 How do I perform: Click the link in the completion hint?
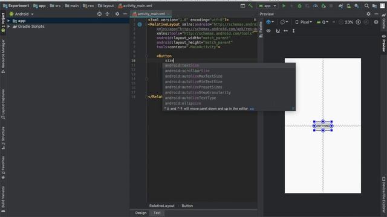pos(252,108)
